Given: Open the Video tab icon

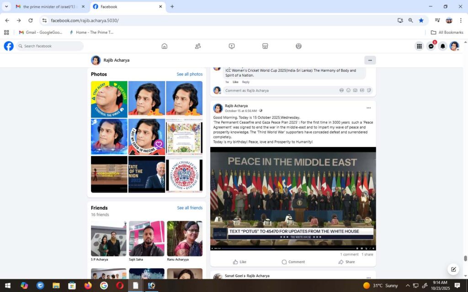Looking at the screenshot, I should click(x=232, y=46).
